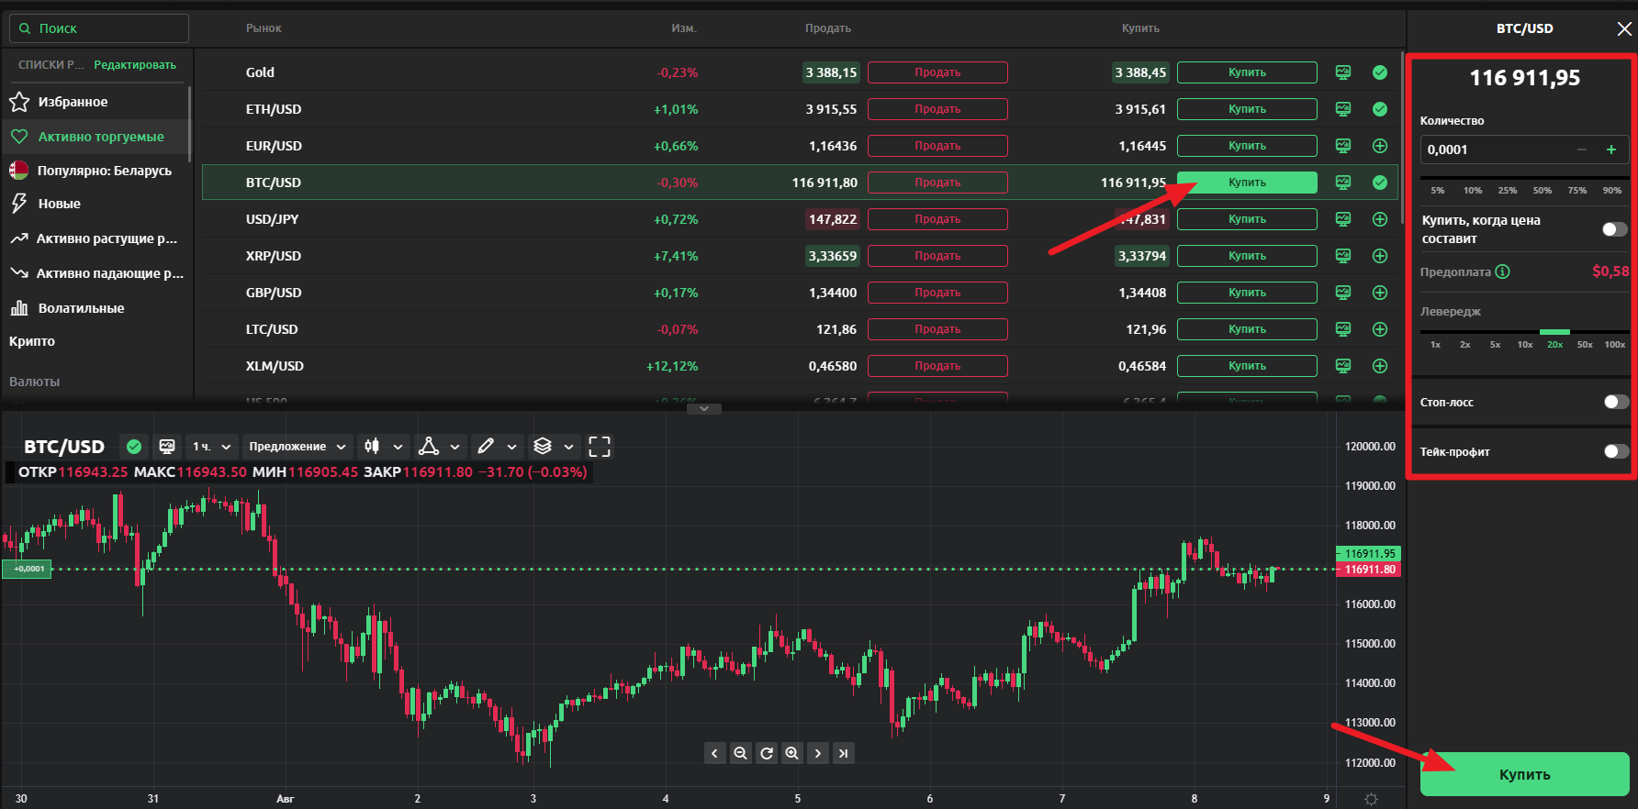Enable the Тейк-профит switch
This screenshot has width=1638, height=809.
1616,451
